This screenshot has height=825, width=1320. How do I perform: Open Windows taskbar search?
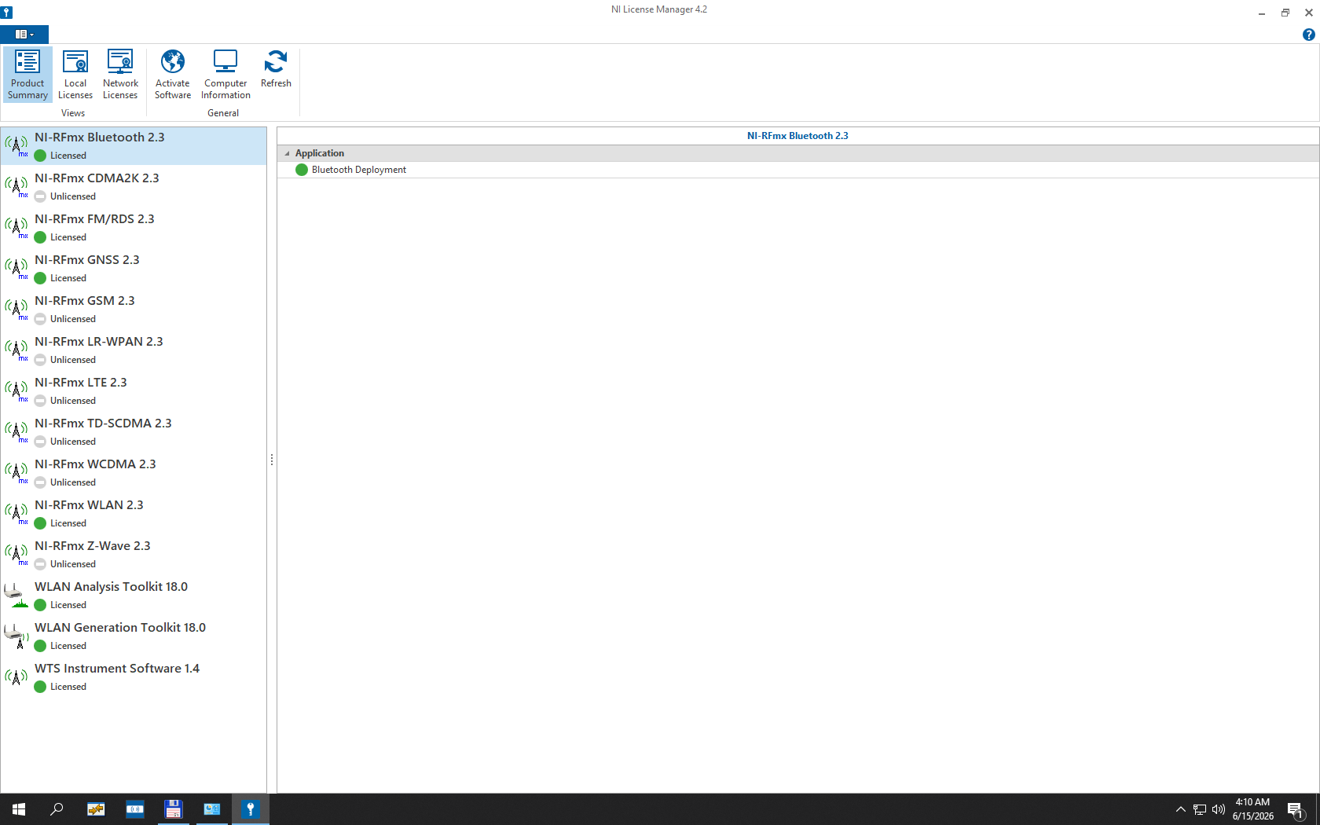pyautogui.click(x=57, y=809)
